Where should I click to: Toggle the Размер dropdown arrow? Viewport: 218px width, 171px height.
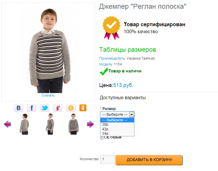tap(131, 114)
